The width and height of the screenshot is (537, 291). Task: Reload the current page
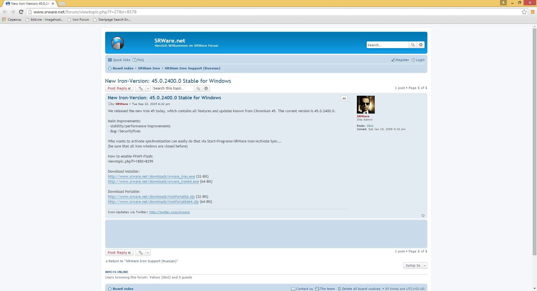tap(21, 12)
